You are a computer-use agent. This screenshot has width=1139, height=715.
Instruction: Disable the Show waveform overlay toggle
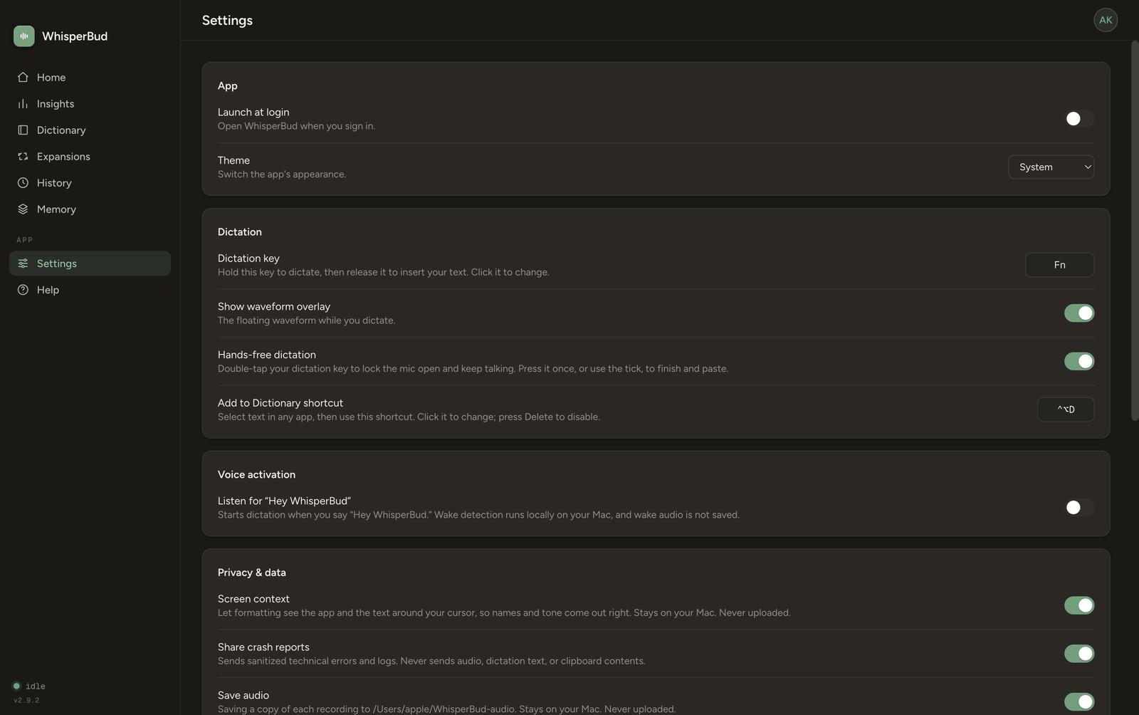point(1079,313)
